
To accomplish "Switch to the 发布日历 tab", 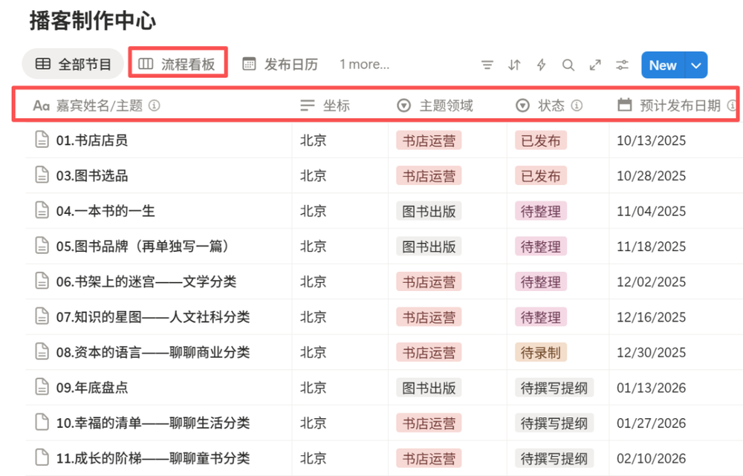I will [x=280, y=65].
